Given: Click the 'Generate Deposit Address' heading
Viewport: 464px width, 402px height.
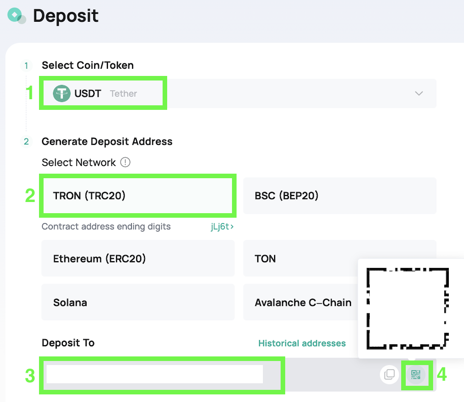Looking at the screenshot, I should (x=107, y=141).
